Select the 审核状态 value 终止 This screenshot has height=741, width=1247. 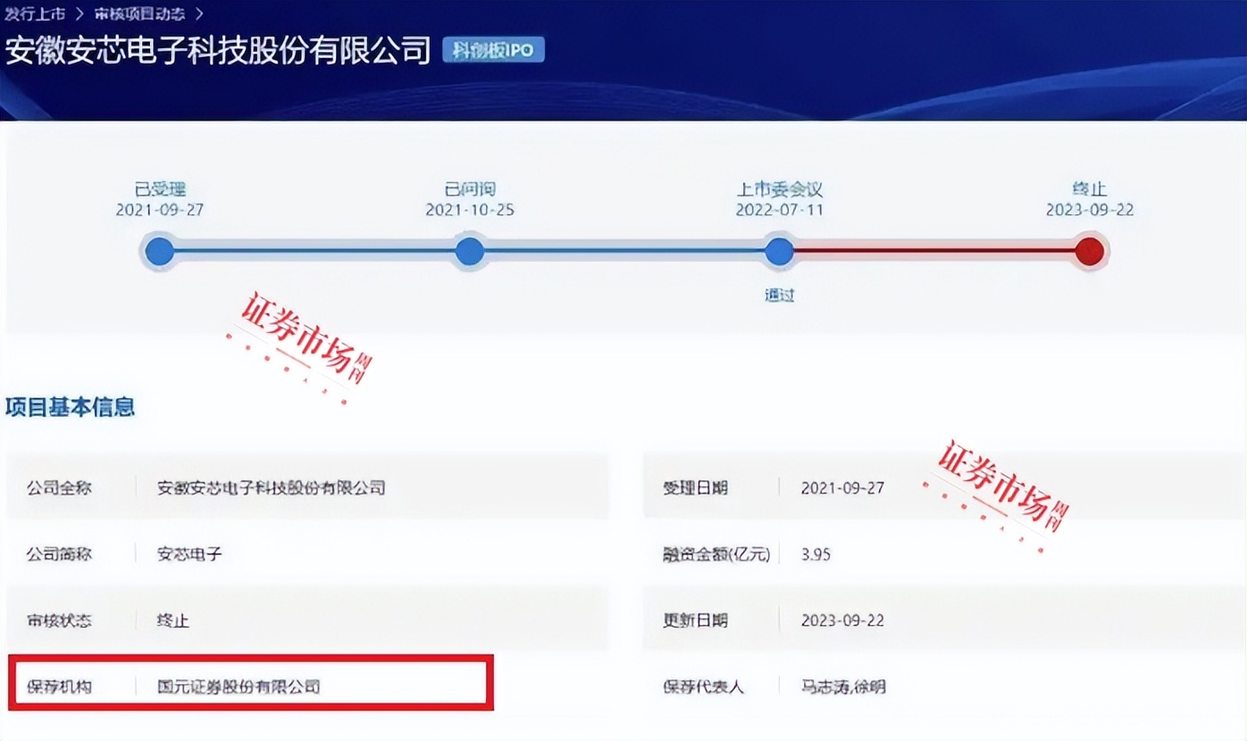click(x=173, y=620)
